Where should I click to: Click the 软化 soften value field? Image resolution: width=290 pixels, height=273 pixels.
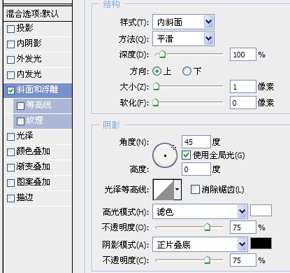243,103
